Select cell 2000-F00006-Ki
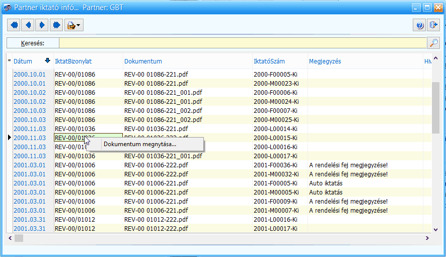 tap(275, 93)
